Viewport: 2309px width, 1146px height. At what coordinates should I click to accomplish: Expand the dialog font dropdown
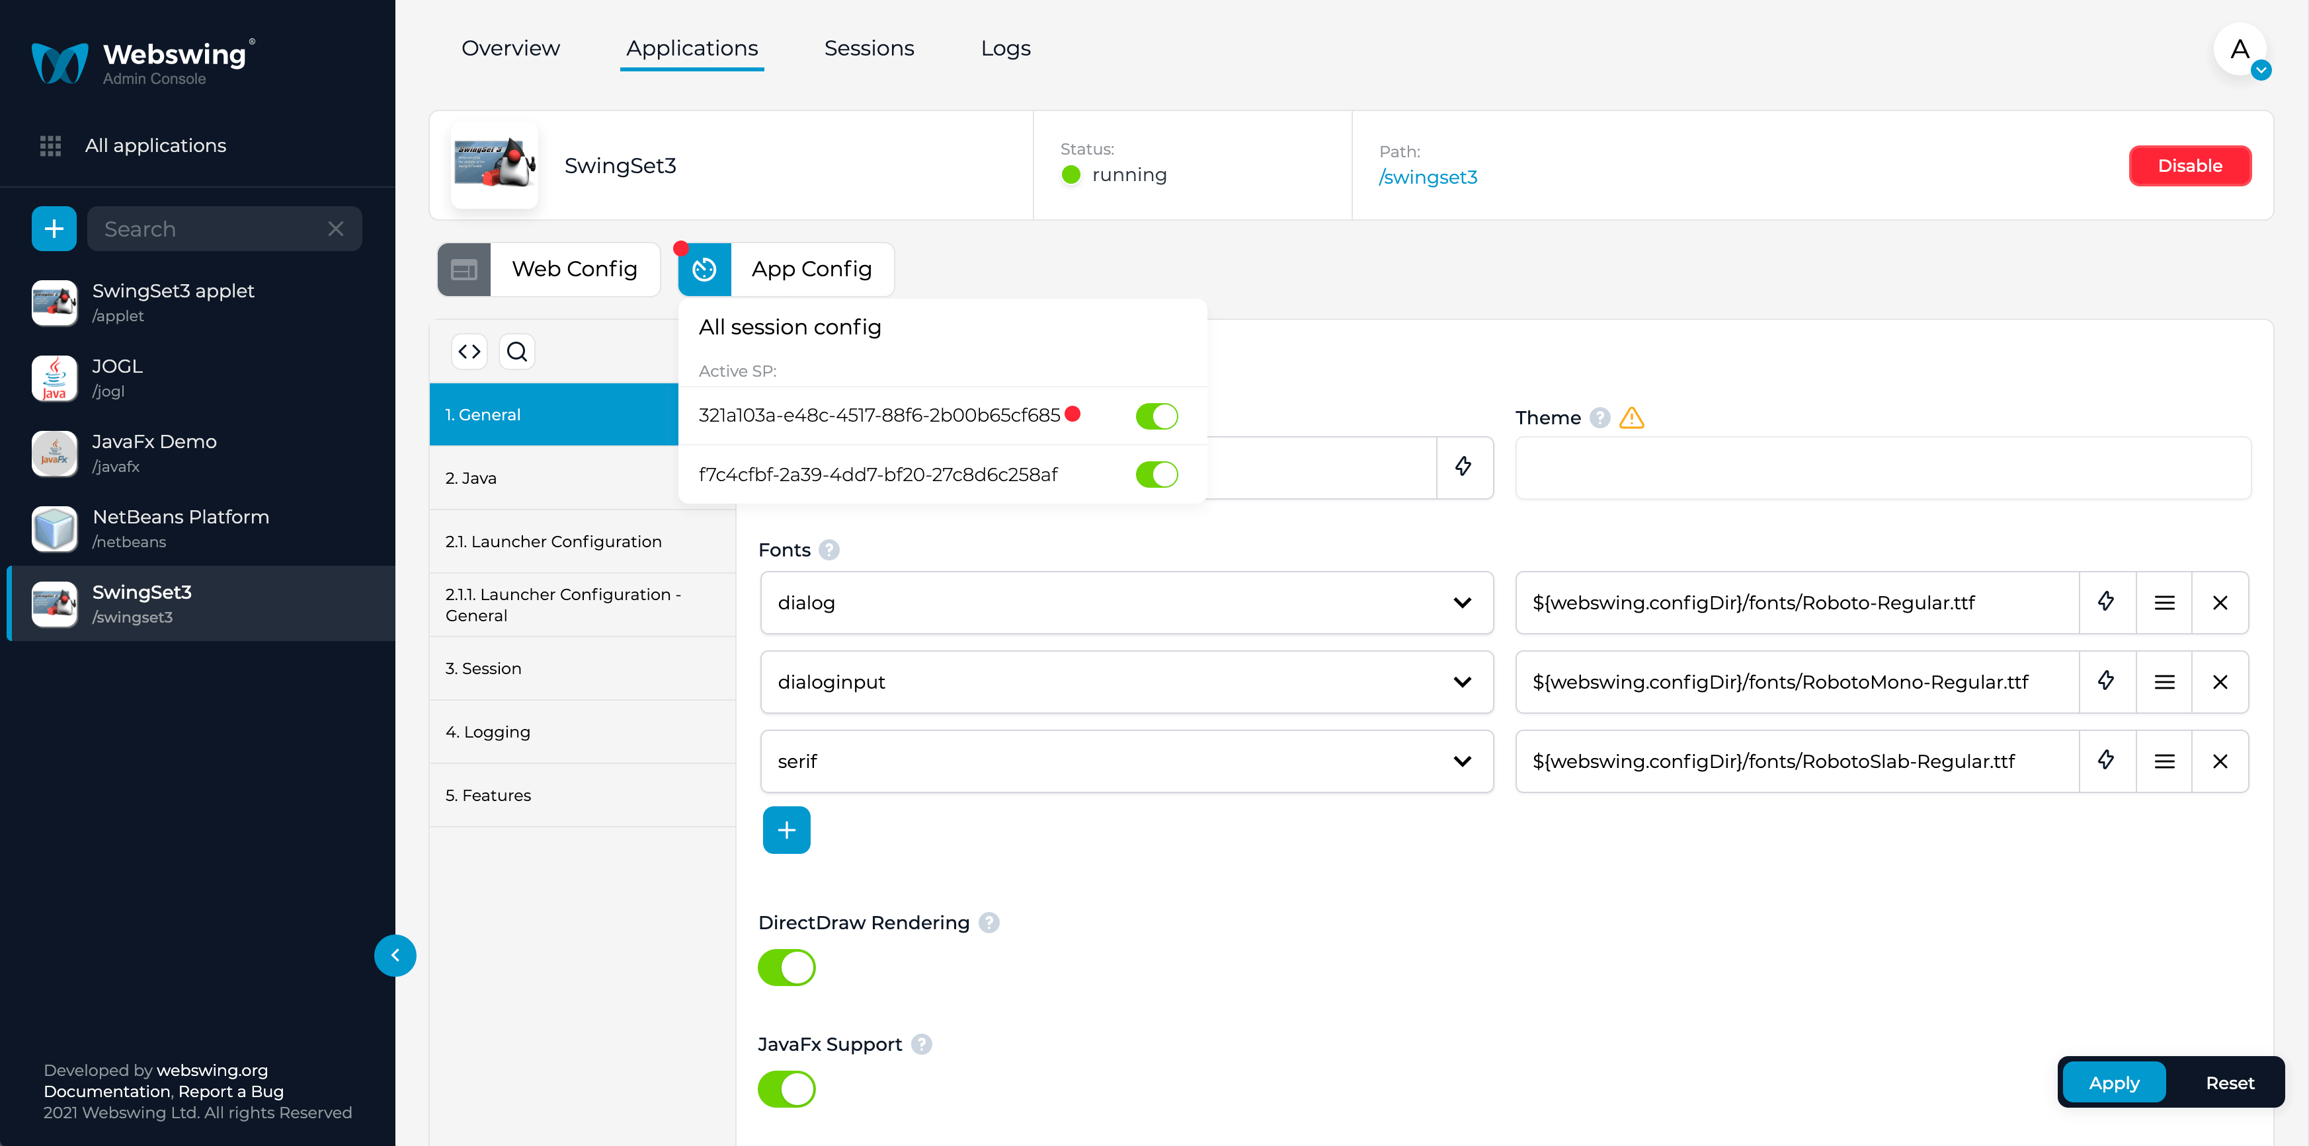[1127, 602]
